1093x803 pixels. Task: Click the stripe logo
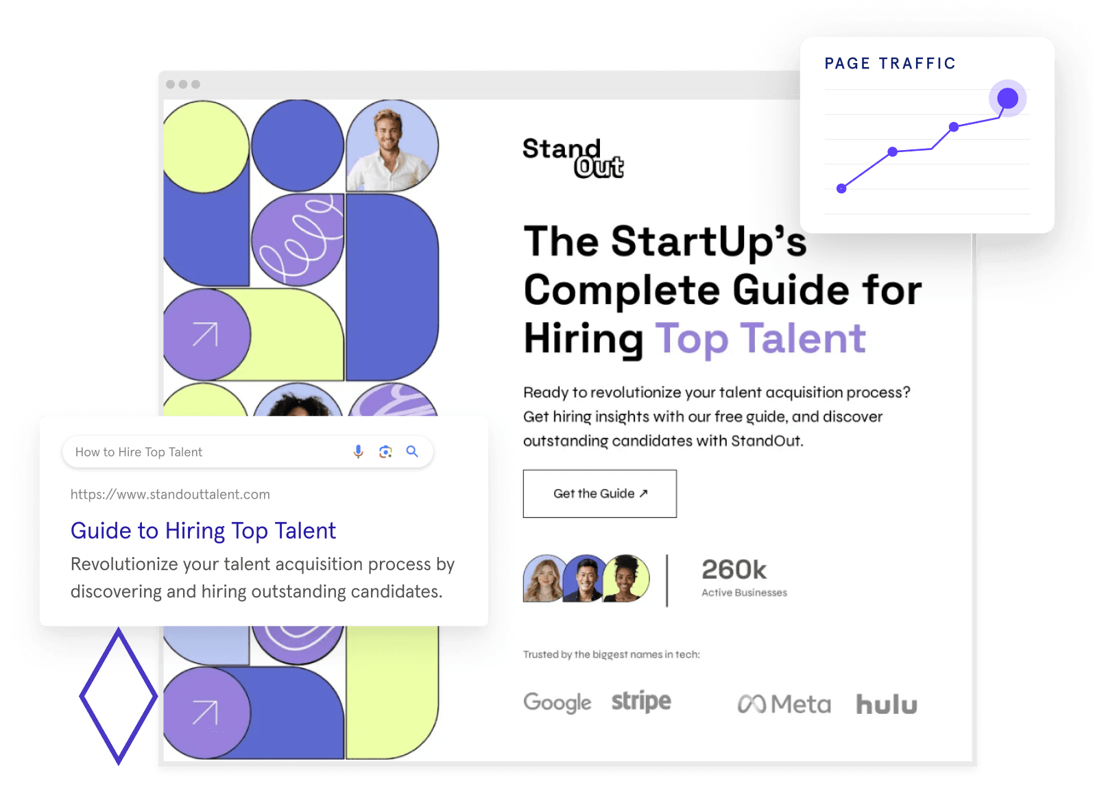click(641, 702)
